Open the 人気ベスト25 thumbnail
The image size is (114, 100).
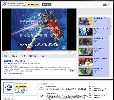[86, 52]
